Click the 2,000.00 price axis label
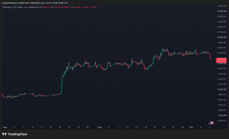229x139 pixels. (x=222, y=89)
